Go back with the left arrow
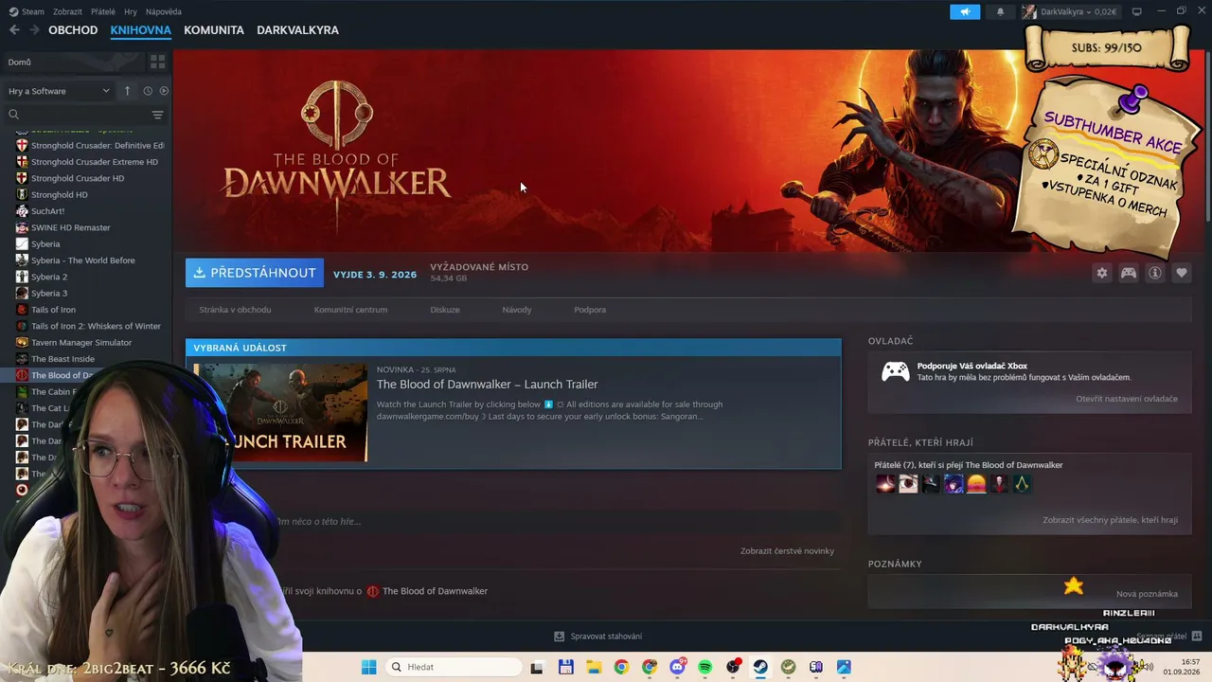The height and width of the screenshot is (682, 1212). (14, 30)
